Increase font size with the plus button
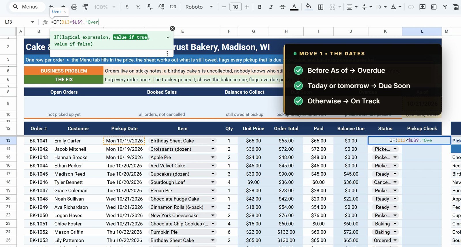The height and width of the screenshot is (247, 461). tap(247, 7)
